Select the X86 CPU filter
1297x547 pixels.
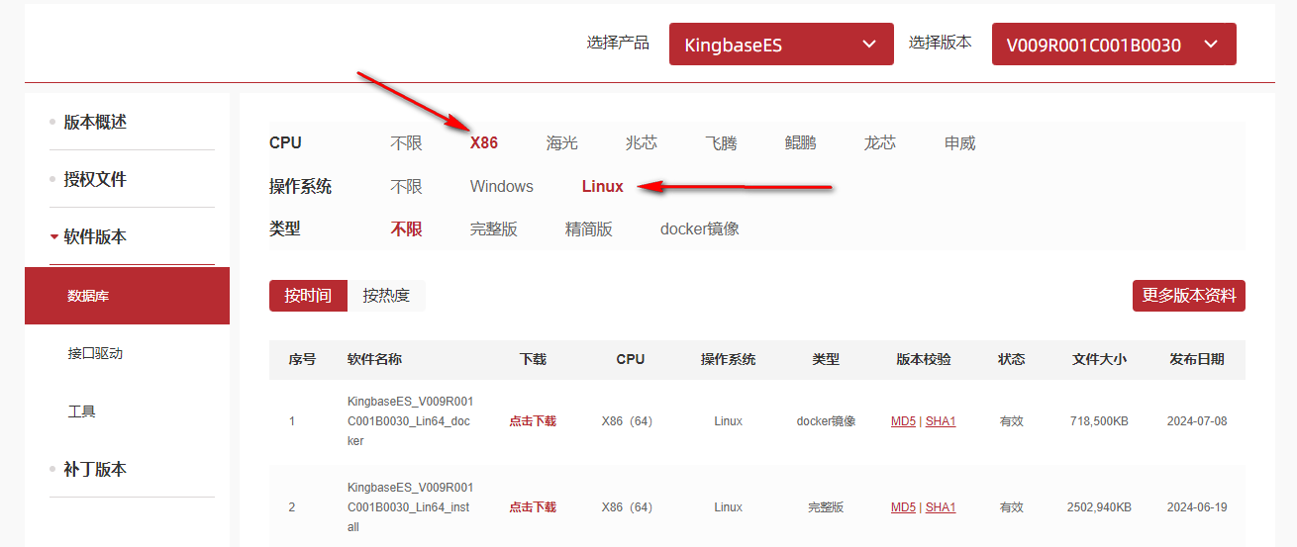point(484,142)
